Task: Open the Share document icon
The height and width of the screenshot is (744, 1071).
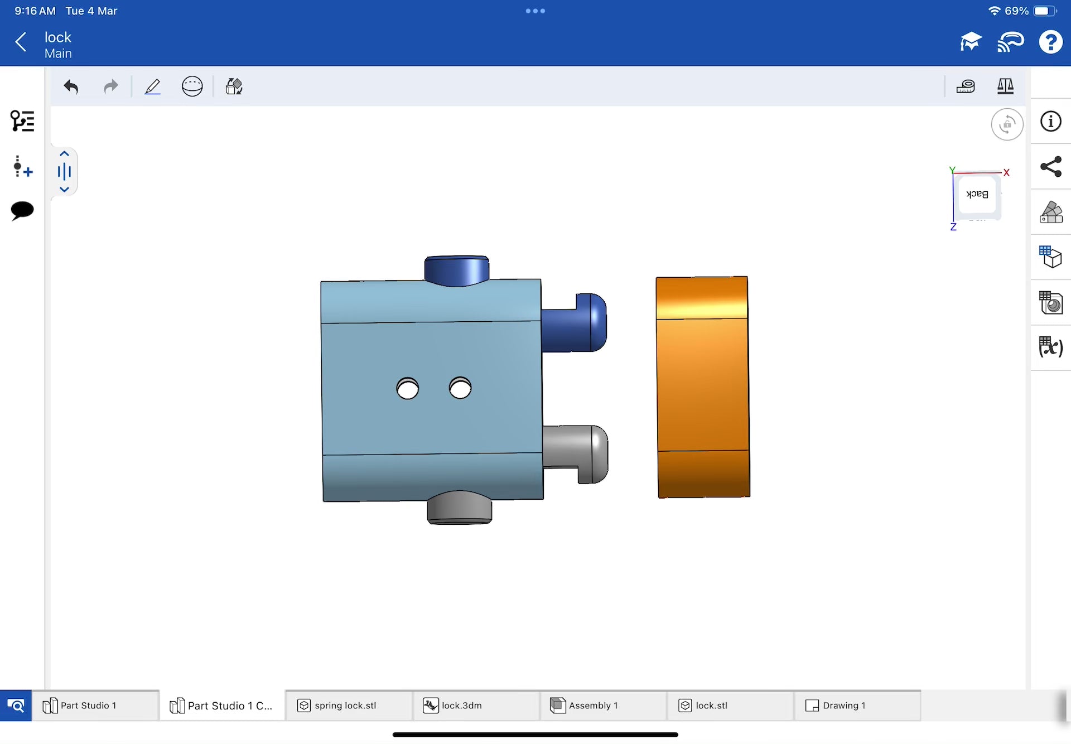Action: coord(1051,167)
